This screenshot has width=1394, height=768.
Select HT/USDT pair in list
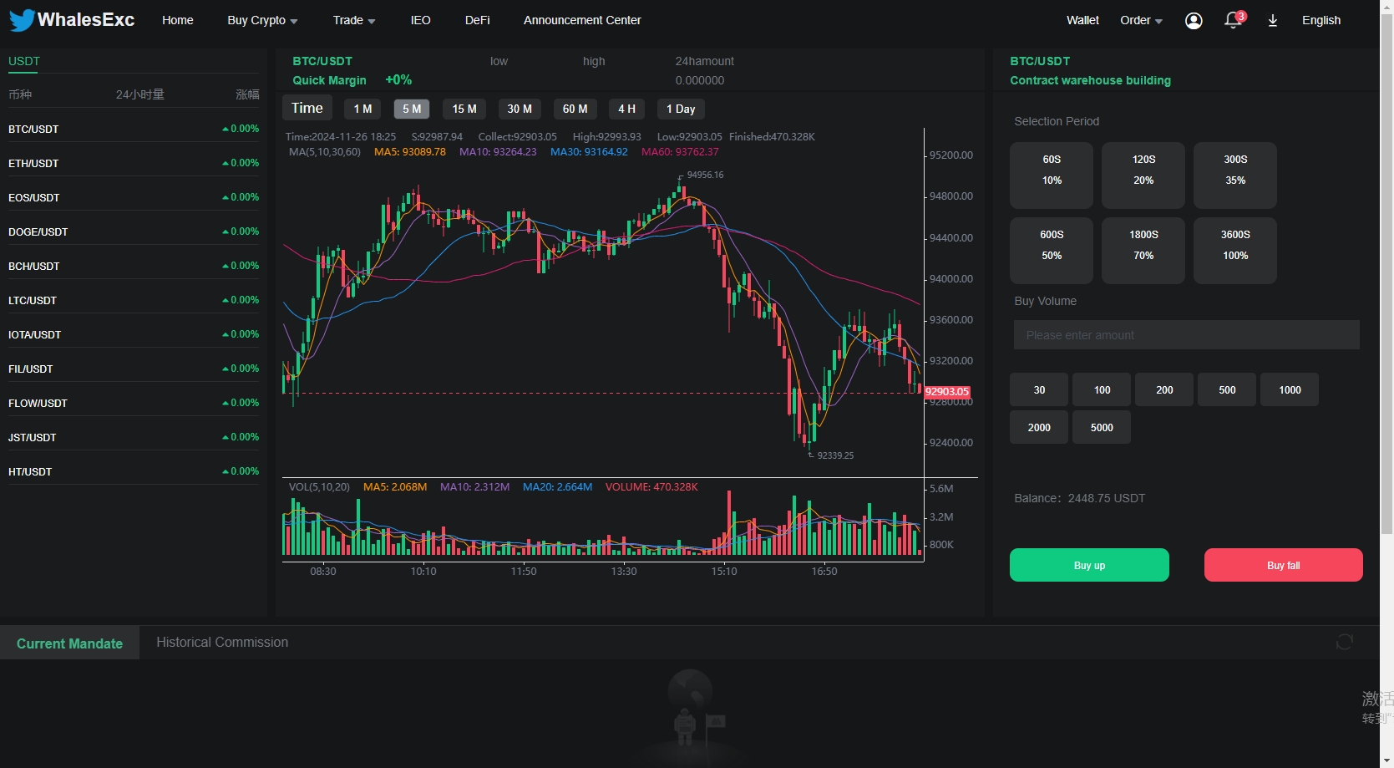tap(134, 471)
